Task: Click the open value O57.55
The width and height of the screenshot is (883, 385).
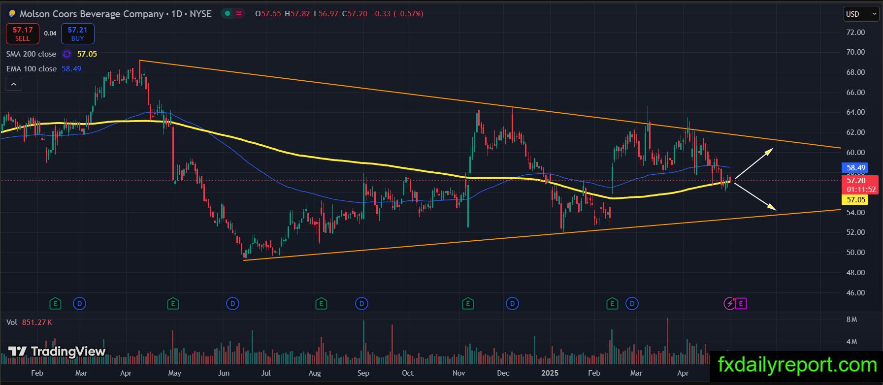Action: coord(268,14)
